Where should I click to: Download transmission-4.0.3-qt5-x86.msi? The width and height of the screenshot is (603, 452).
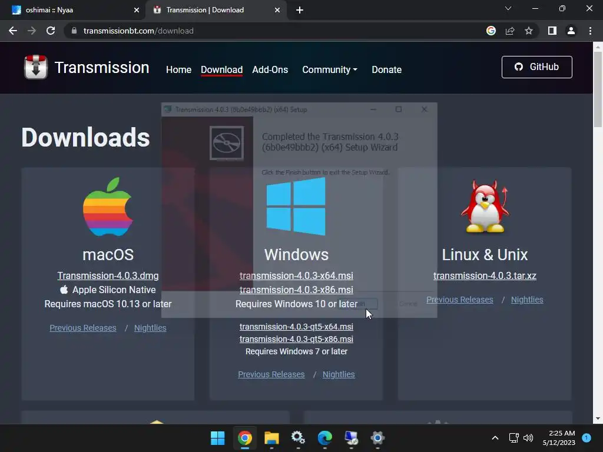pyautogui.click(x=296, y=339)
